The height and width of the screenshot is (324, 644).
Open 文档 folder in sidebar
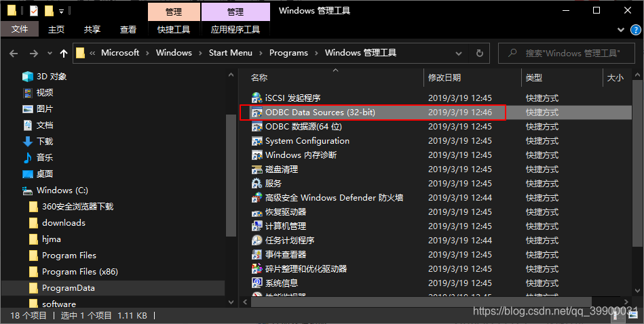tap(38, 125)
